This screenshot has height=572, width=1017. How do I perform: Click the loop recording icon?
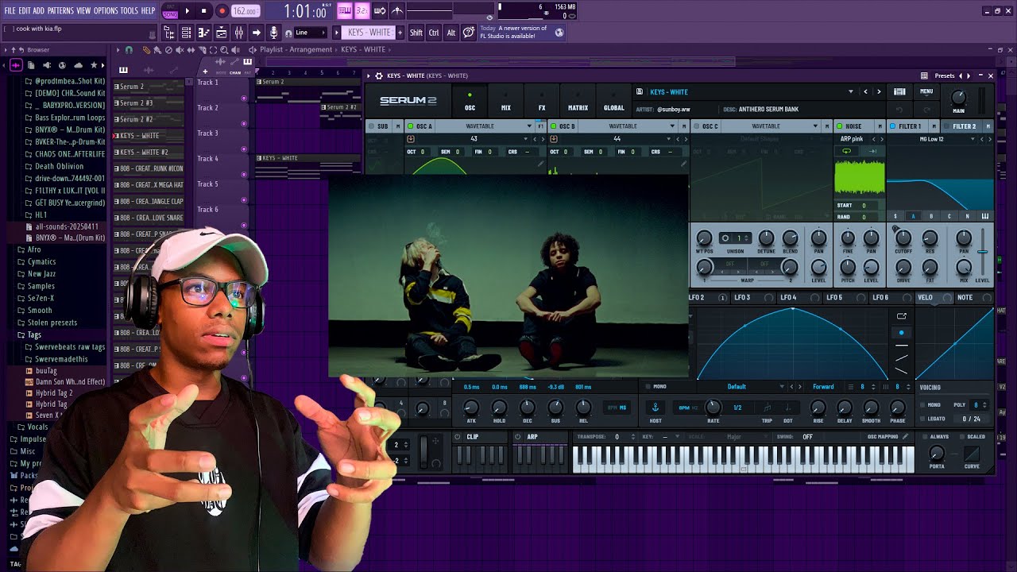[x=380, y=11]
